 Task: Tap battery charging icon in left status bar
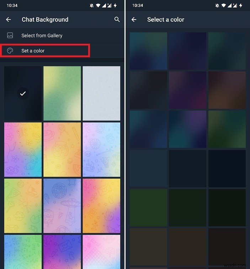click(115, 5)
